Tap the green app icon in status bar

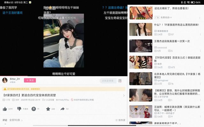click(x=30, y=2)
